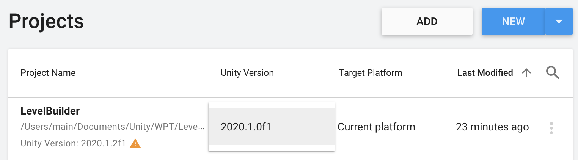Create a project with the NEW button
This screenshot has width=578, height=160.
tap(513, 21)
